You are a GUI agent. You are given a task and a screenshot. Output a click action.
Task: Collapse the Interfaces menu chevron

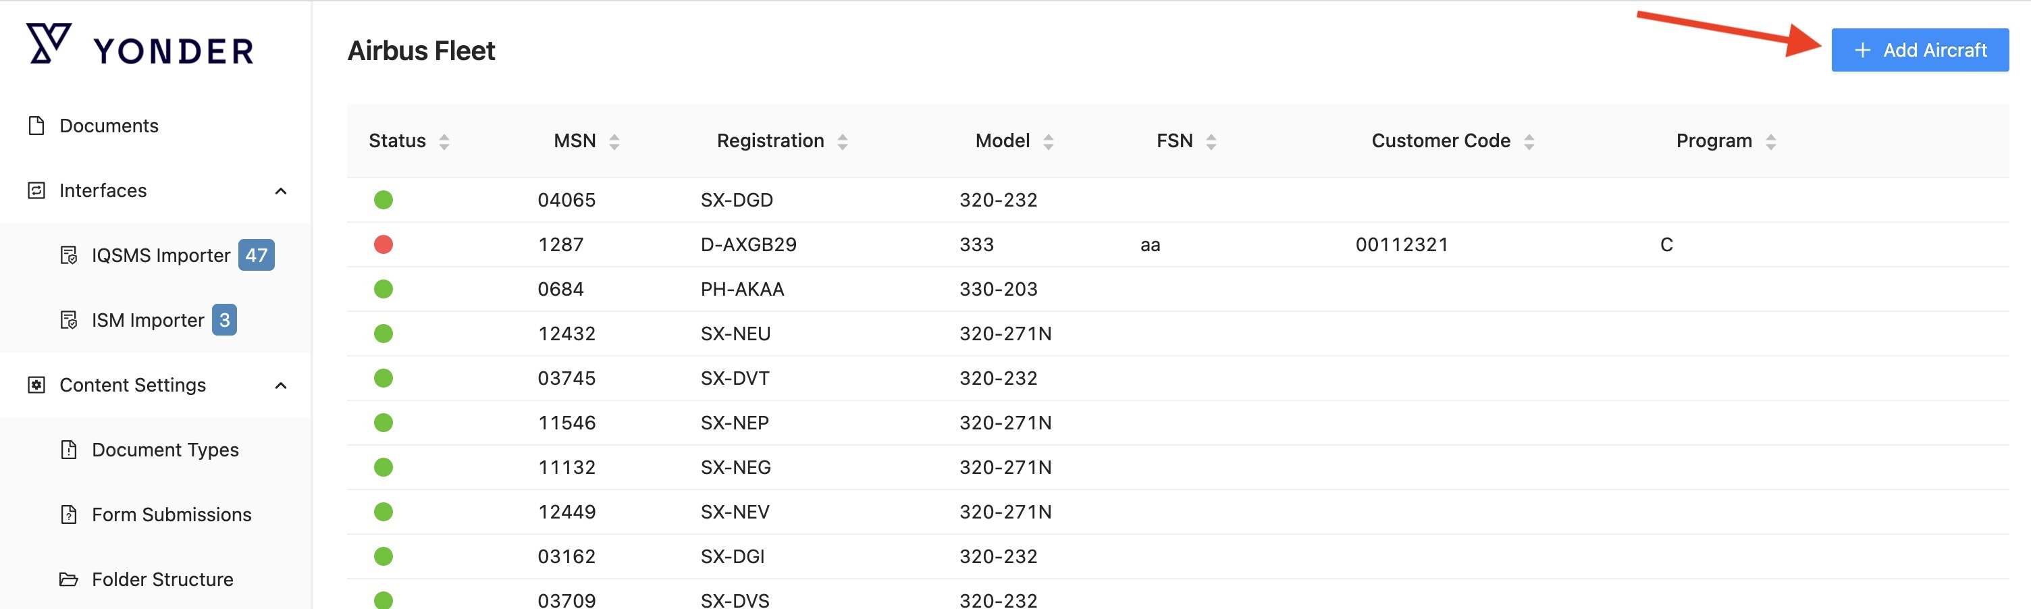point(281,191)
